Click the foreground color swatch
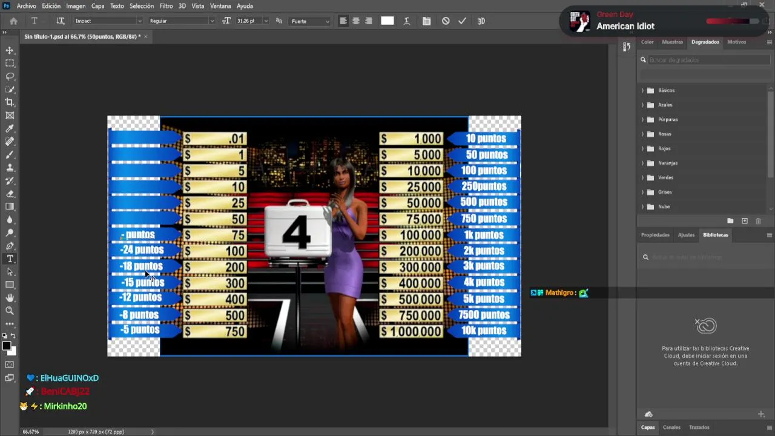Screen dimensions: 775x436 tap(6, 346)
